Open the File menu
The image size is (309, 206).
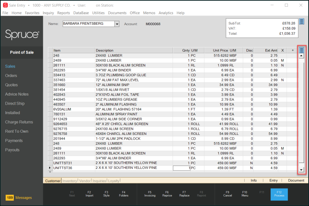coord(5,13)
